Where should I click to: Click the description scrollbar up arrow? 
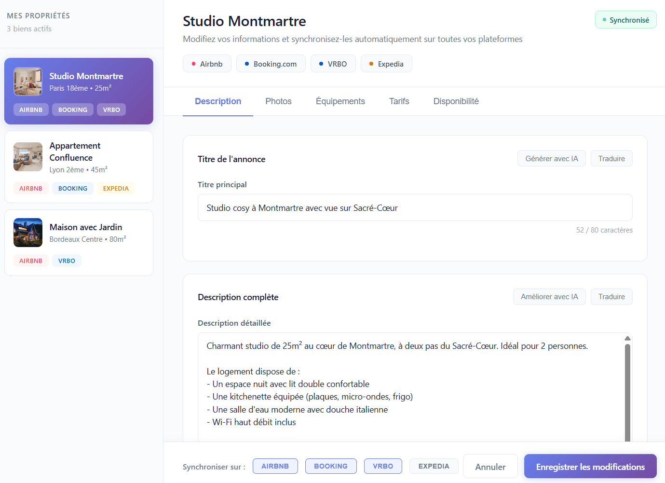tap(627, 338)
